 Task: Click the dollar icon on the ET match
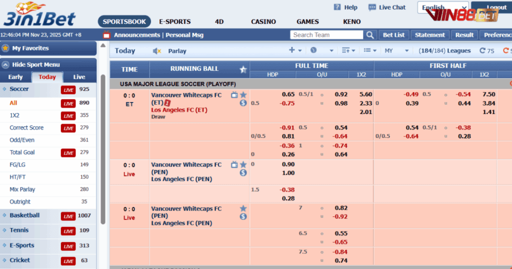(x=243, y=103)
